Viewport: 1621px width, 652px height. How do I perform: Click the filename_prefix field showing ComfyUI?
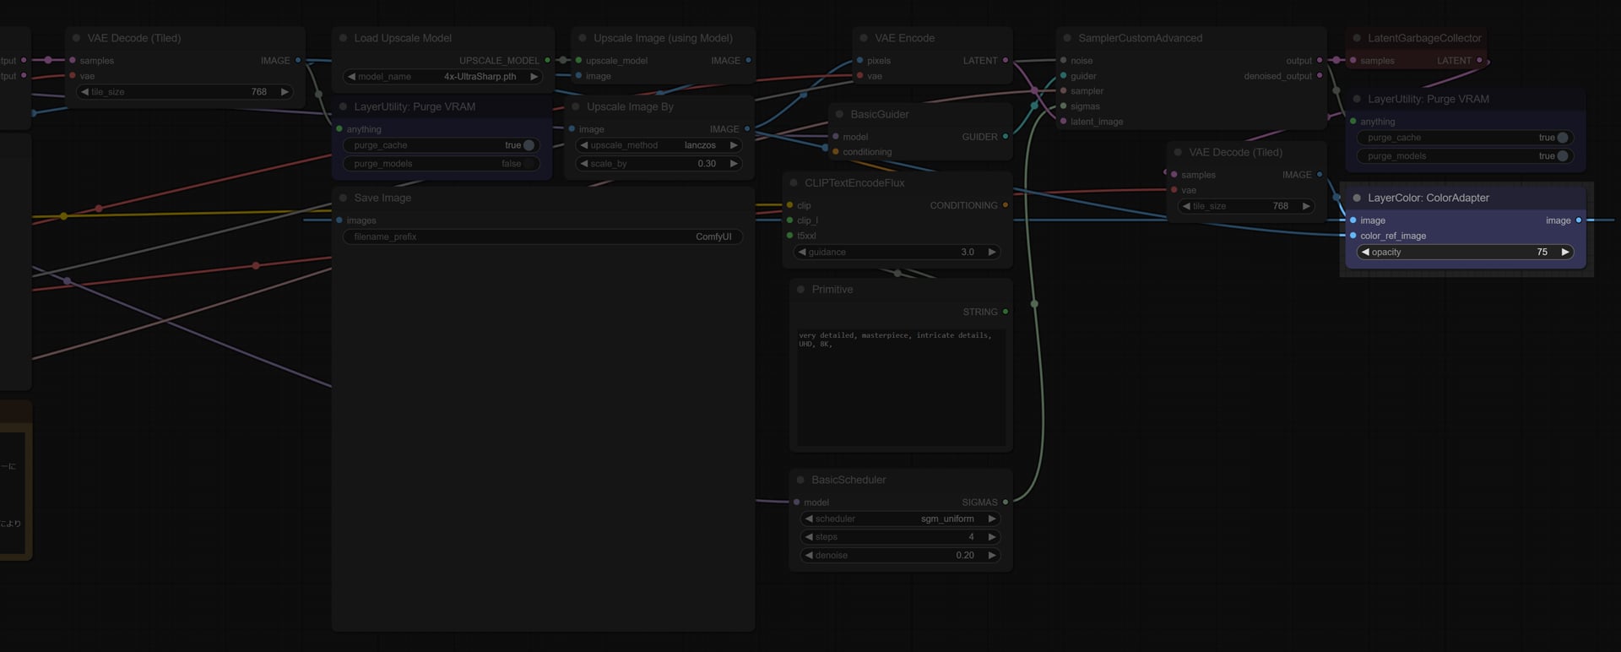point(543,236)
